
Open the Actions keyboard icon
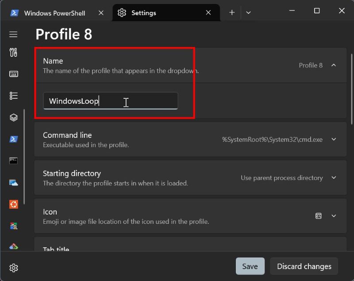pos(13,74)
